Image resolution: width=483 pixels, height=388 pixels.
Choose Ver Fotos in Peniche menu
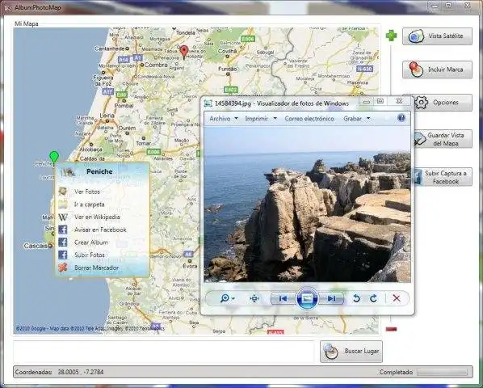pos(87,192)
